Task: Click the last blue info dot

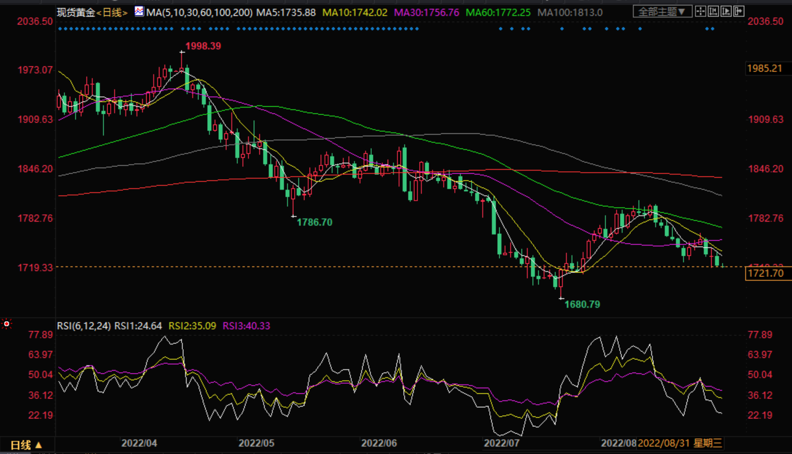Action: (x=713, y=29)
